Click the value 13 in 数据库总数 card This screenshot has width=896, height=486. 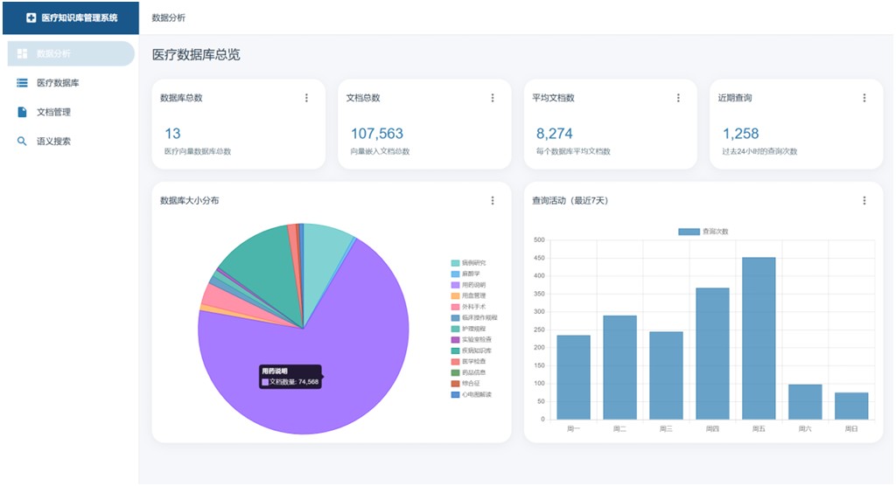coord(172,134)
